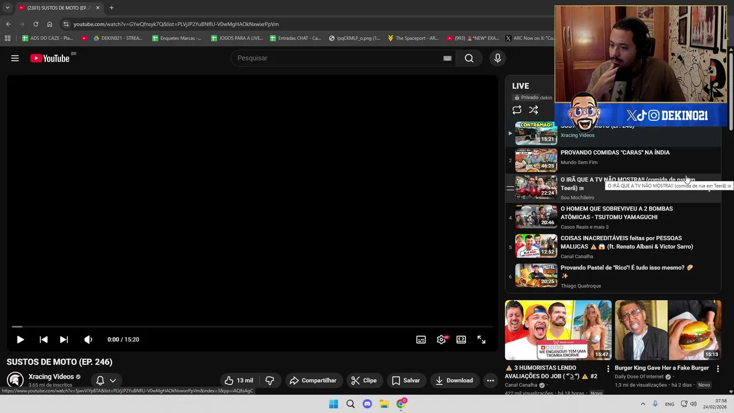This screenshot has height=413, width=734.
Task: Open File Explorer from taskbar
Action: [384, 404]
